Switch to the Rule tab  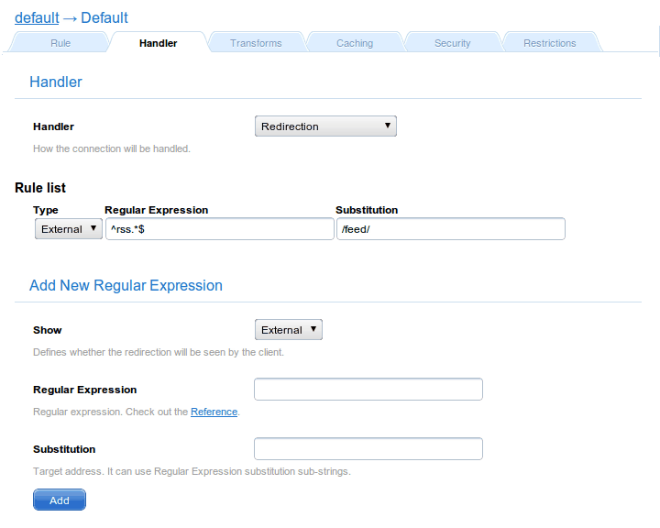60,43
